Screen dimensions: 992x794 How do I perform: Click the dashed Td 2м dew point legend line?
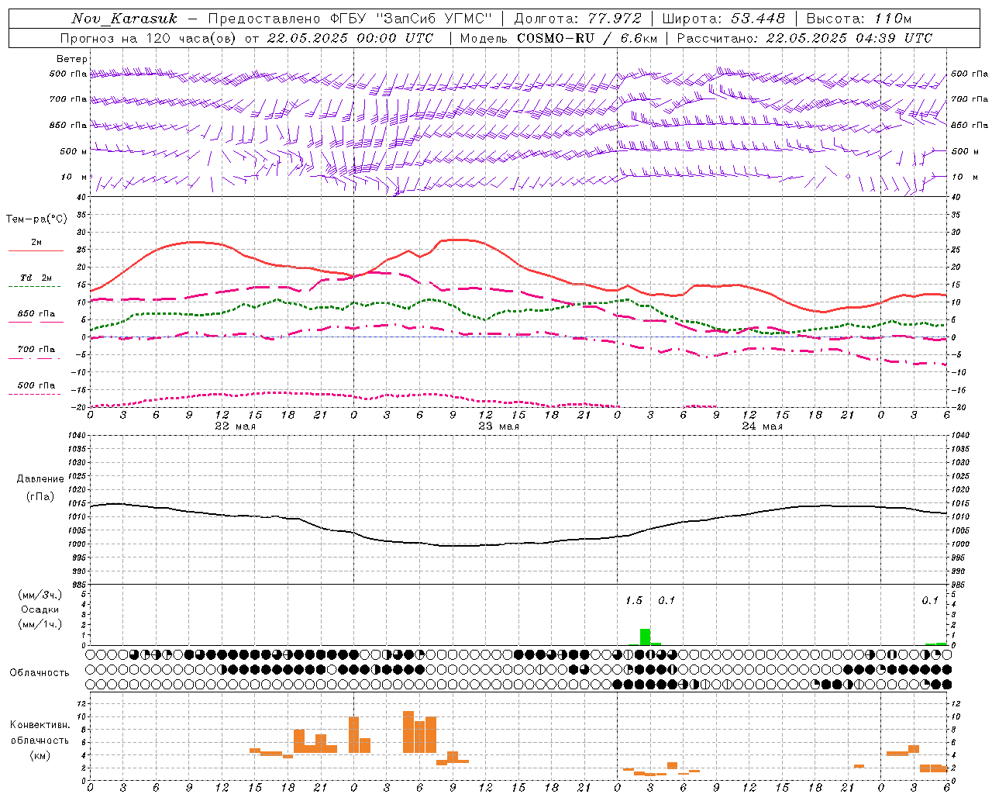(36, 286)
